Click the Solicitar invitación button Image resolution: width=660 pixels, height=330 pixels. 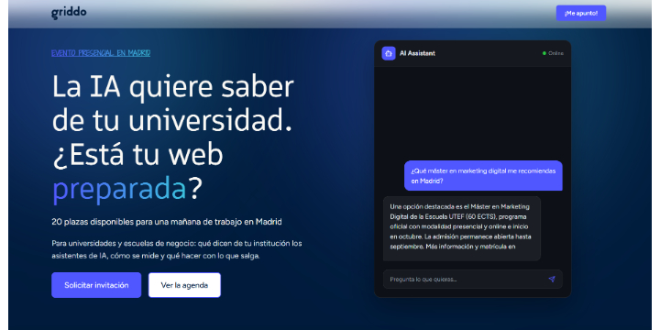pyautogui.click(x=96, y=285)
